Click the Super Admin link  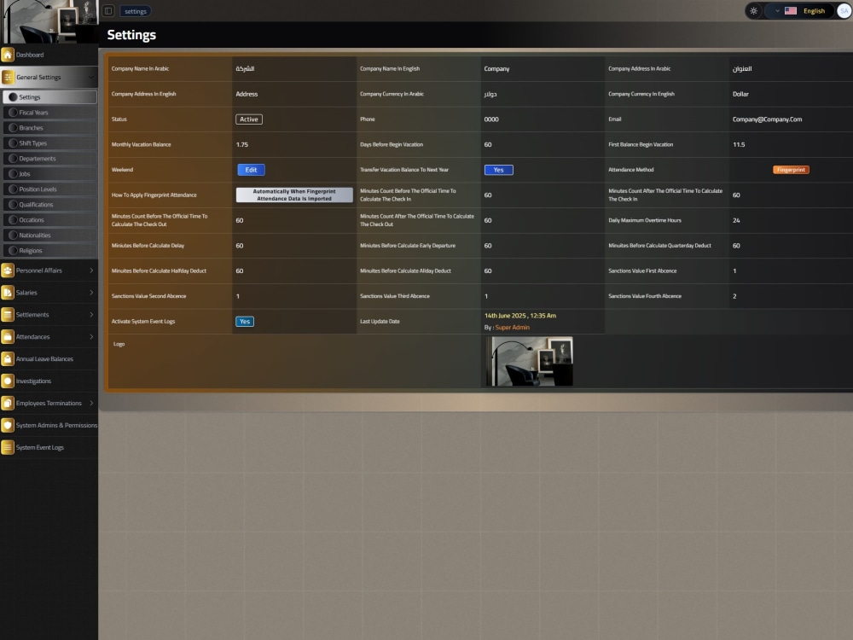512,328
